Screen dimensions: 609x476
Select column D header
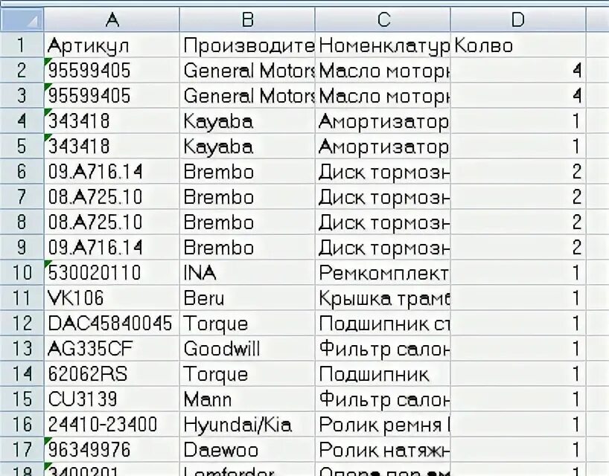coord(518,19)
